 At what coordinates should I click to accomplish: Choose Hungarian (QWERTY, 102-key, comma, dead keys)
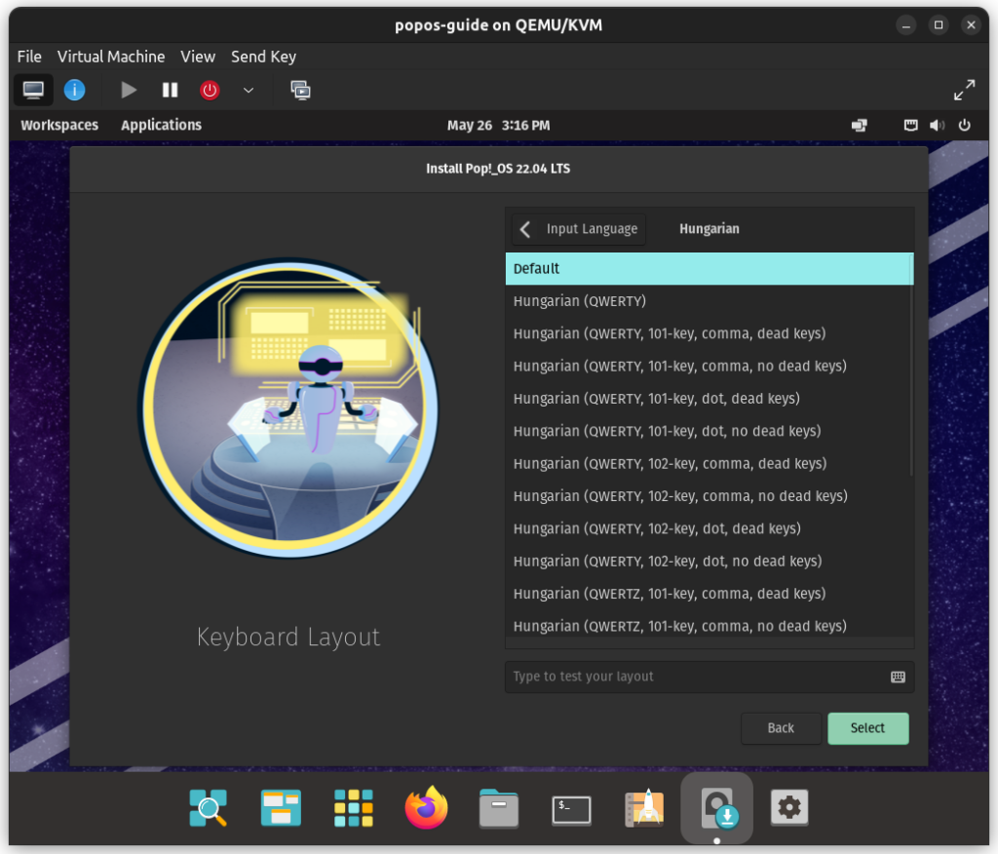[710, 464]
